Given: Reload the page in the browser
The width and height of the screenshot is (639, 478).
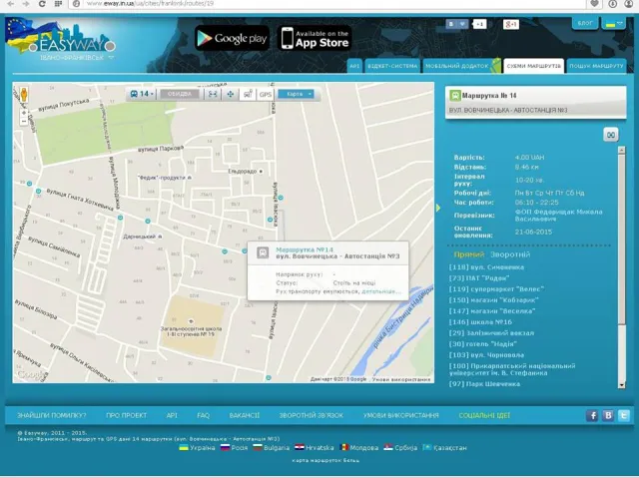Looking at the screenshot, I should click(42, 4).
